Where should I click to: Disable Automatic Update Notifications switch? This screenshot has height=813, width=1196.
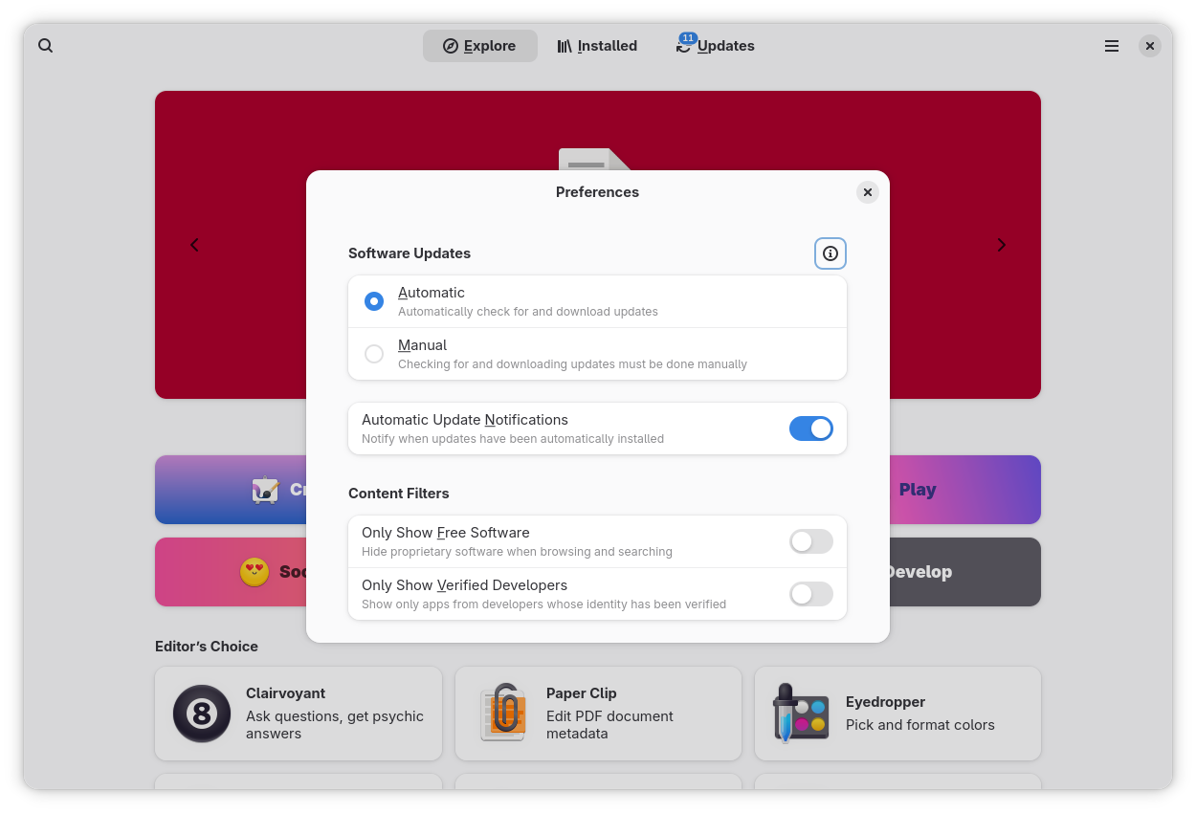pos(810,428)
